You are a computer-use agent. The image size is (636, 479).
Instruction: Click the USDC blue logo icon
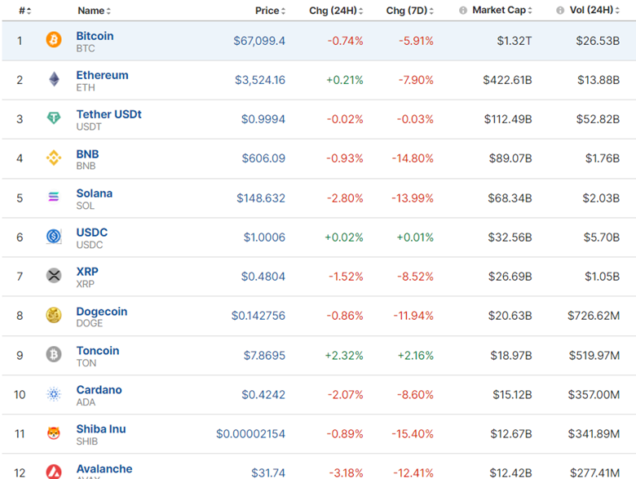pyautogui.click(x=54, y=237)
